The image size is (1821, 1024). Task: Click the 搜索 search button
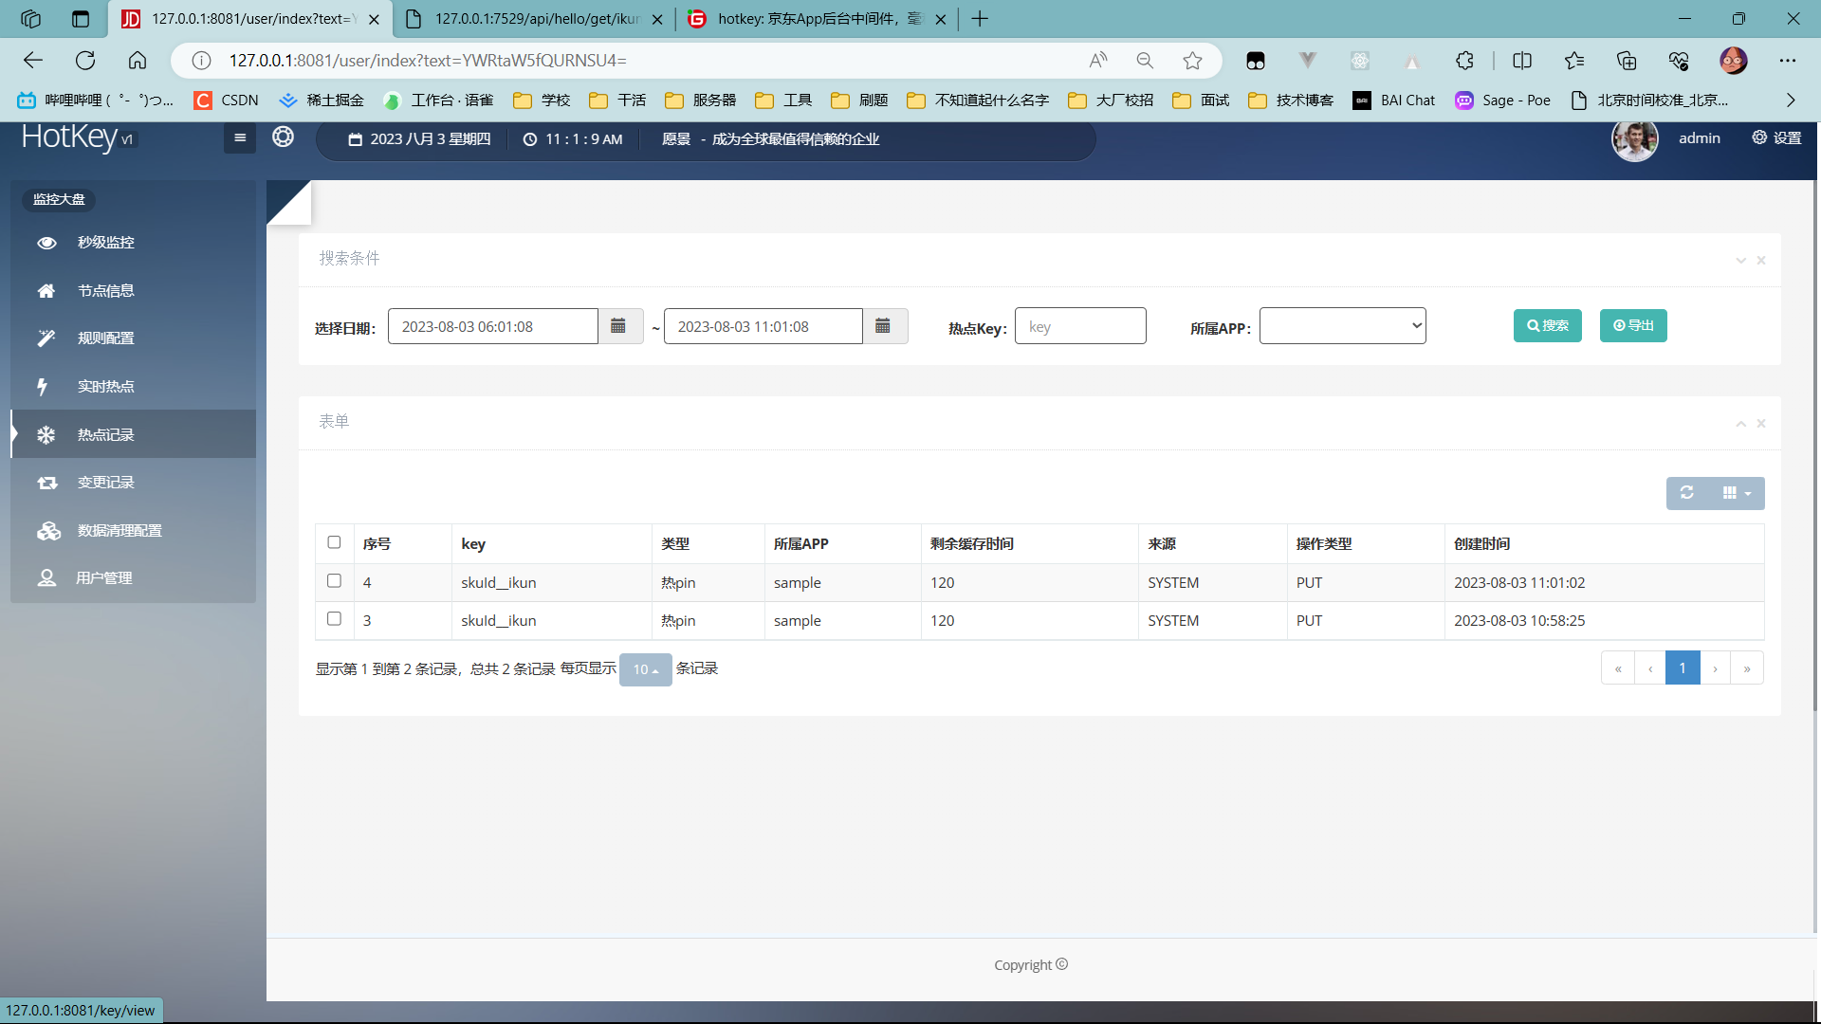[1547, 326]
